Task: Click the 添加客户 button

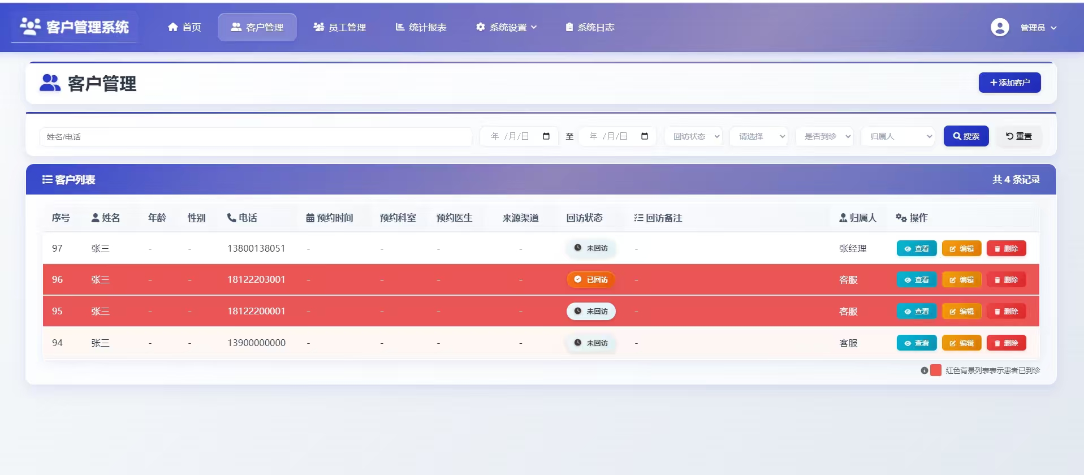Action: tap(1010, 83)
